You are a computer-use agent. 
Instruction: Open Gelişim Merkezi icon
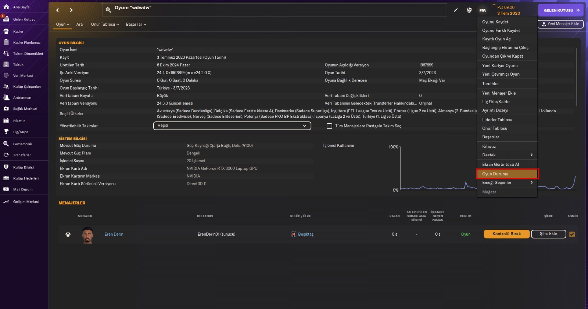6,202
